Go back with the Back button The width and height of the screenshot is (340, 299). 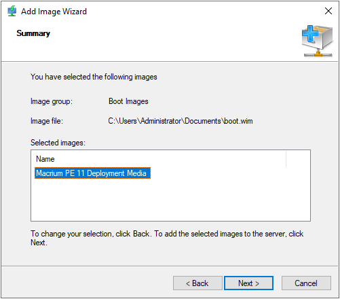click(197, 283)
